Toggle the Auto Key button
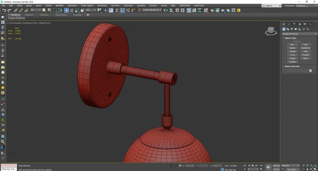The height and width of the screenshot is (171, 318). (x=276, y=166)
